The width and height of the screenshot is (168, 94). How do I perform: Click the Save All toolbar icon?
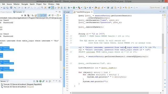point(7,8)
